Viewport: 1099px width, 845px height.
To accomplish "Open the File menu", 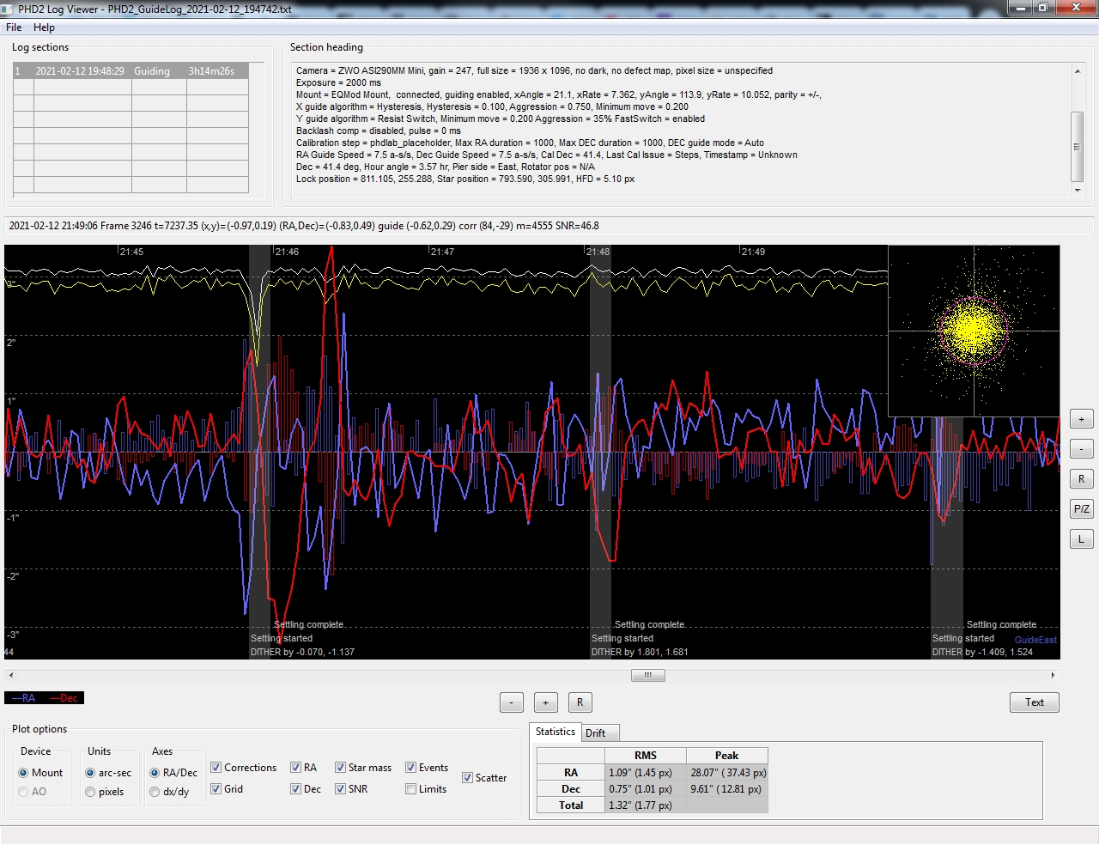I will click(x=14, y=27).
